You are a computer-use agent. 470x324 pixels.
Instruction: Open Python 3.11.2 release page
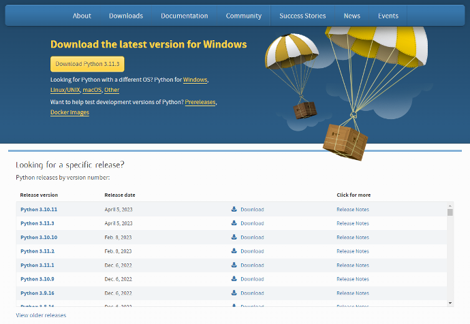tap(37, 251)
